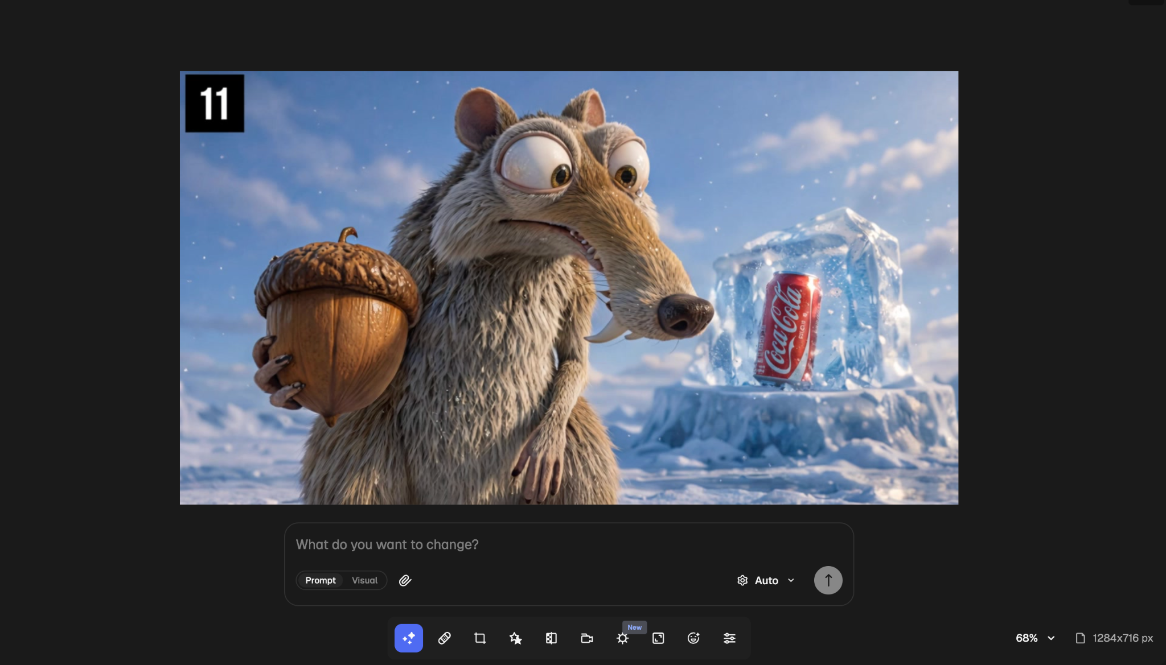Image resolution: width=1166 pixels, height=665 pixels.
Task: Select the bandage retouch tool
Action: [x=444, y=638]
